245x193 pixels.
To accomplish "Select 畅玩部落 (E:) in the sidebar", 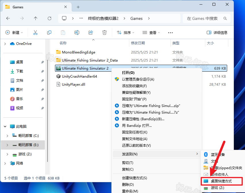I will 23,145.
